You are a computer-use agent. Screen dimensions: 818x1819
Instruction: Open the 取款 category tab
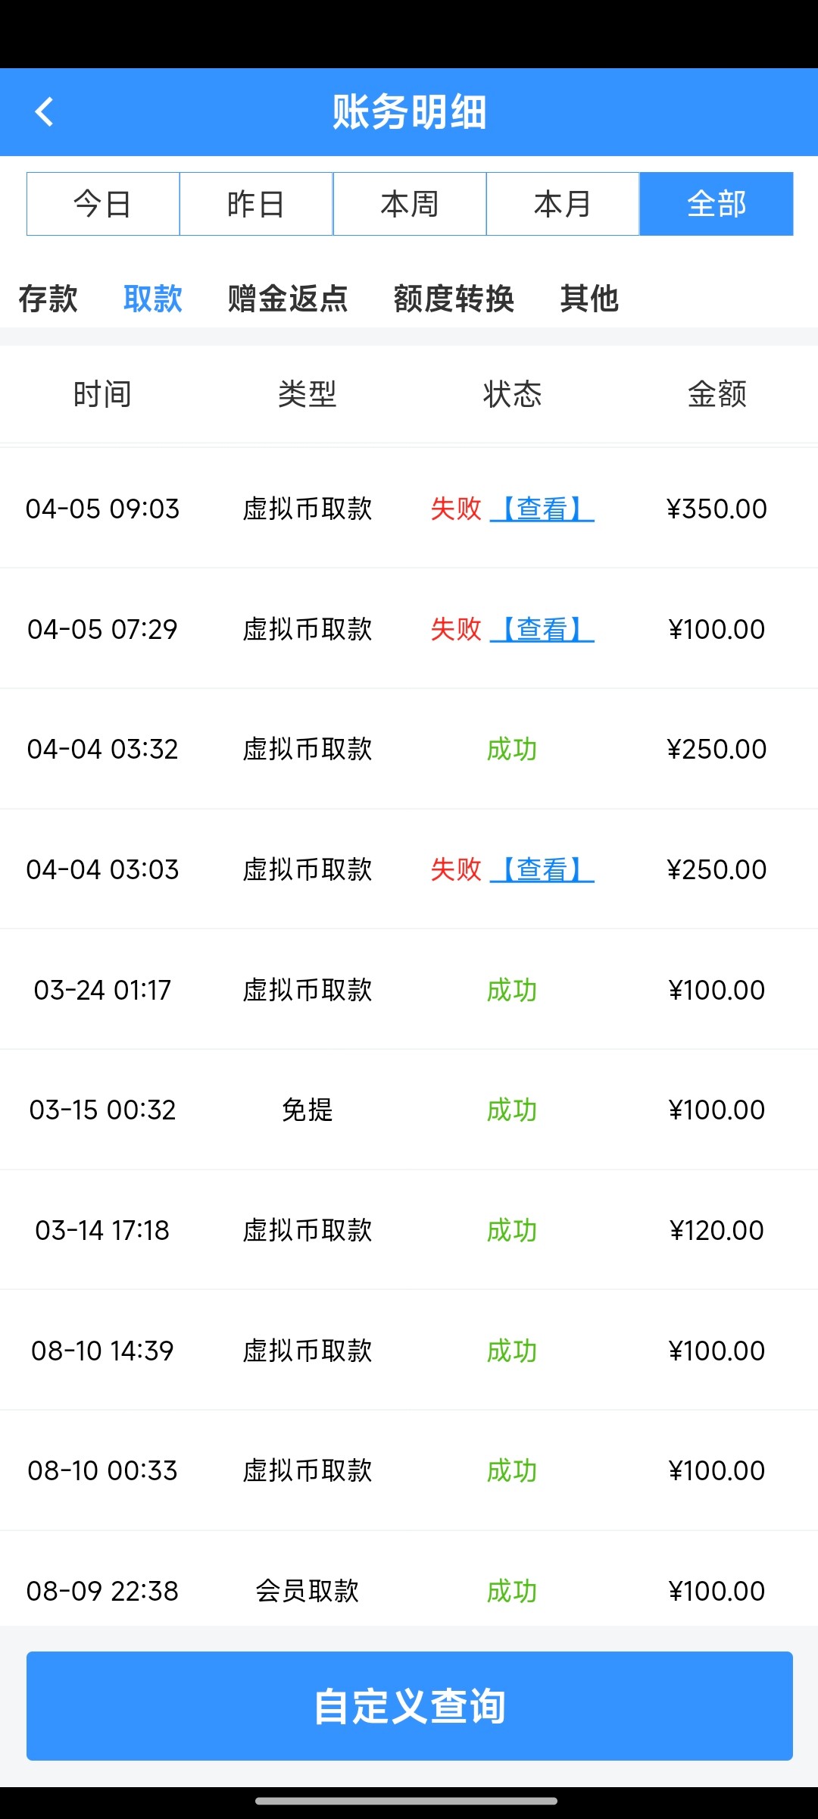(x=153, y=299)
